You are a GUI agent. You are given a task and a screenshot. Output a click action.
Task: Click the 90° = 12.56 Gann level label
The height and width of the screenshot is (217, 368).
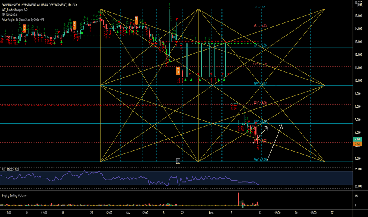point(260,45)
